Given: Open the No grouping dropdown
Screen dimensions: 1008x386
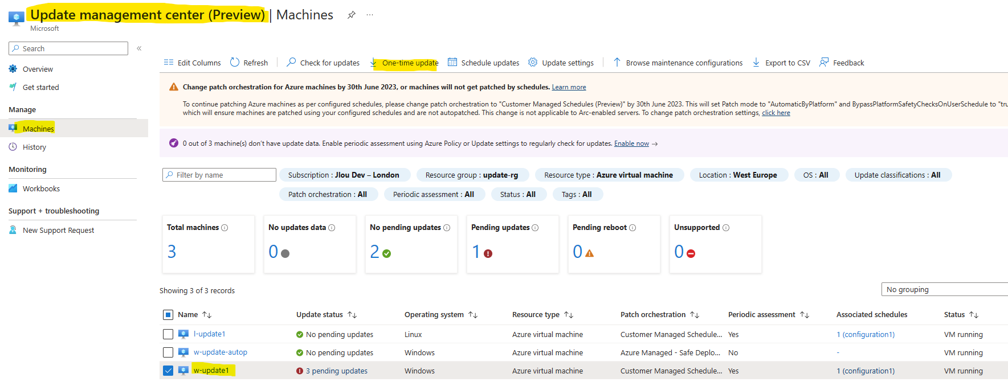Looking at the screenshot, I should (945, 289).
